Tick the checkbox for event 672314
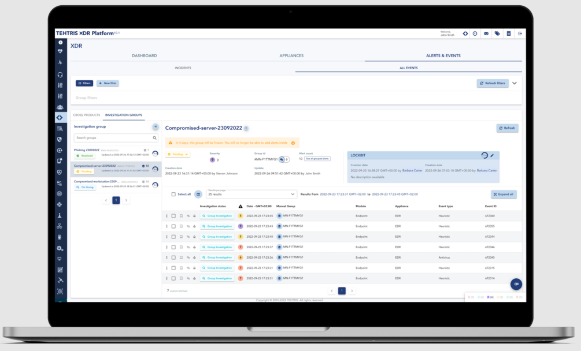 click(x=173, y=278)
